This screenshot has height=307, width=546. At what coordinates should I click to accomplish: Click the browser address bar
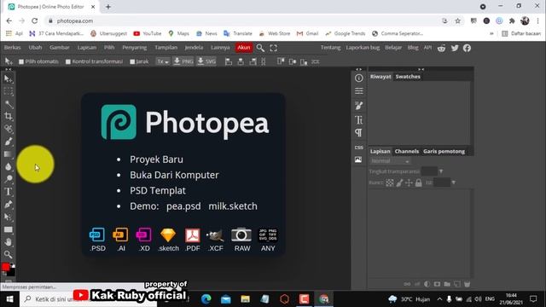[x=244, y=20]
